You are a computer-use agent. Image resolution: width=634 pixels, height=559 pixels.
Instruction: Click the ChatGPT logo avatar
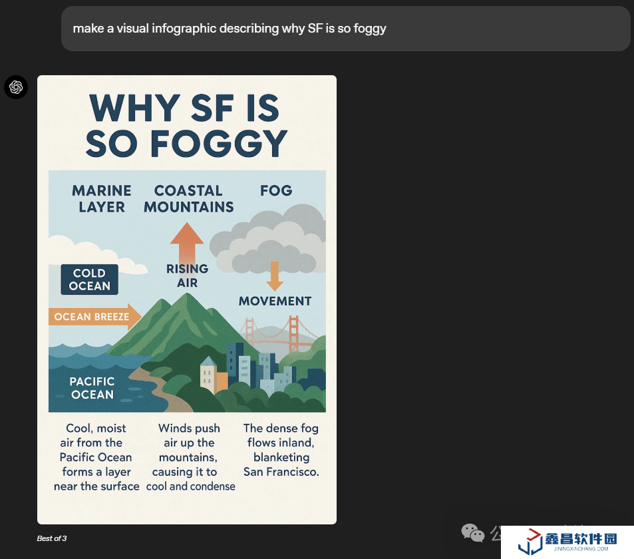tap(16, 87)
